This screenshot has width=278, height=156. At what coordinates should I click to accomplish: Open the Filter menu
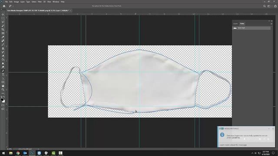coord(40,2)
